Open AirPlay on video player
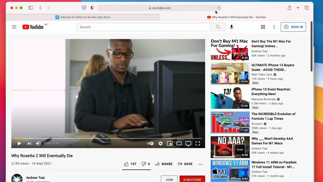Viewport: 323px width, 182px height. (188, 144)
